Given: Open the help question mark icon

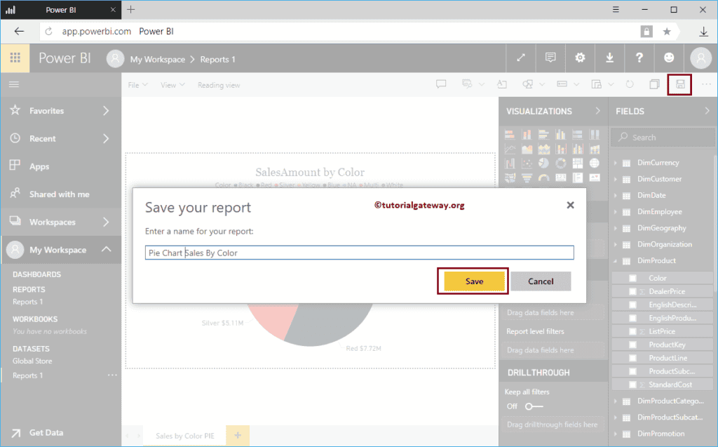Looking at the screenshot, I should click(639, 58).
